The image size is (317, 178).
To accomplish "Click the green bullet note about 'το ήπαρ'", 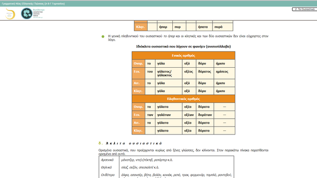I will point(188,38).
